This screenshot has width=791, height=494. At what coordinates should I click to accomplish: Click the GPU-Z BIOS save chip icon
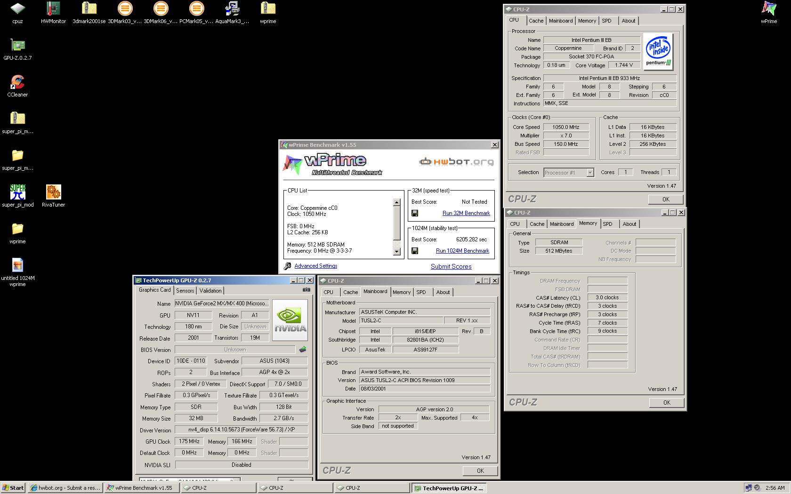tap(303, 349)
